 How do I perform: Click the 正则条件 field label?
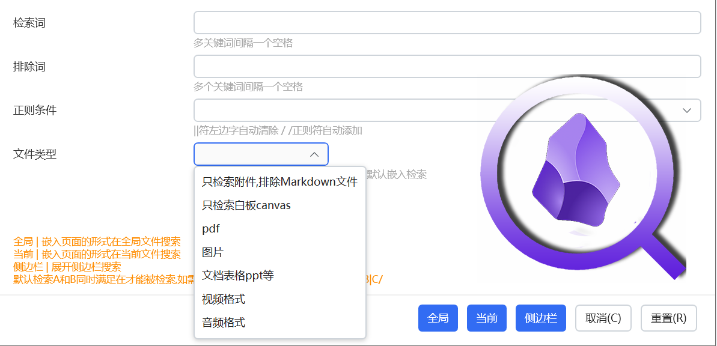tap(35, 110)
